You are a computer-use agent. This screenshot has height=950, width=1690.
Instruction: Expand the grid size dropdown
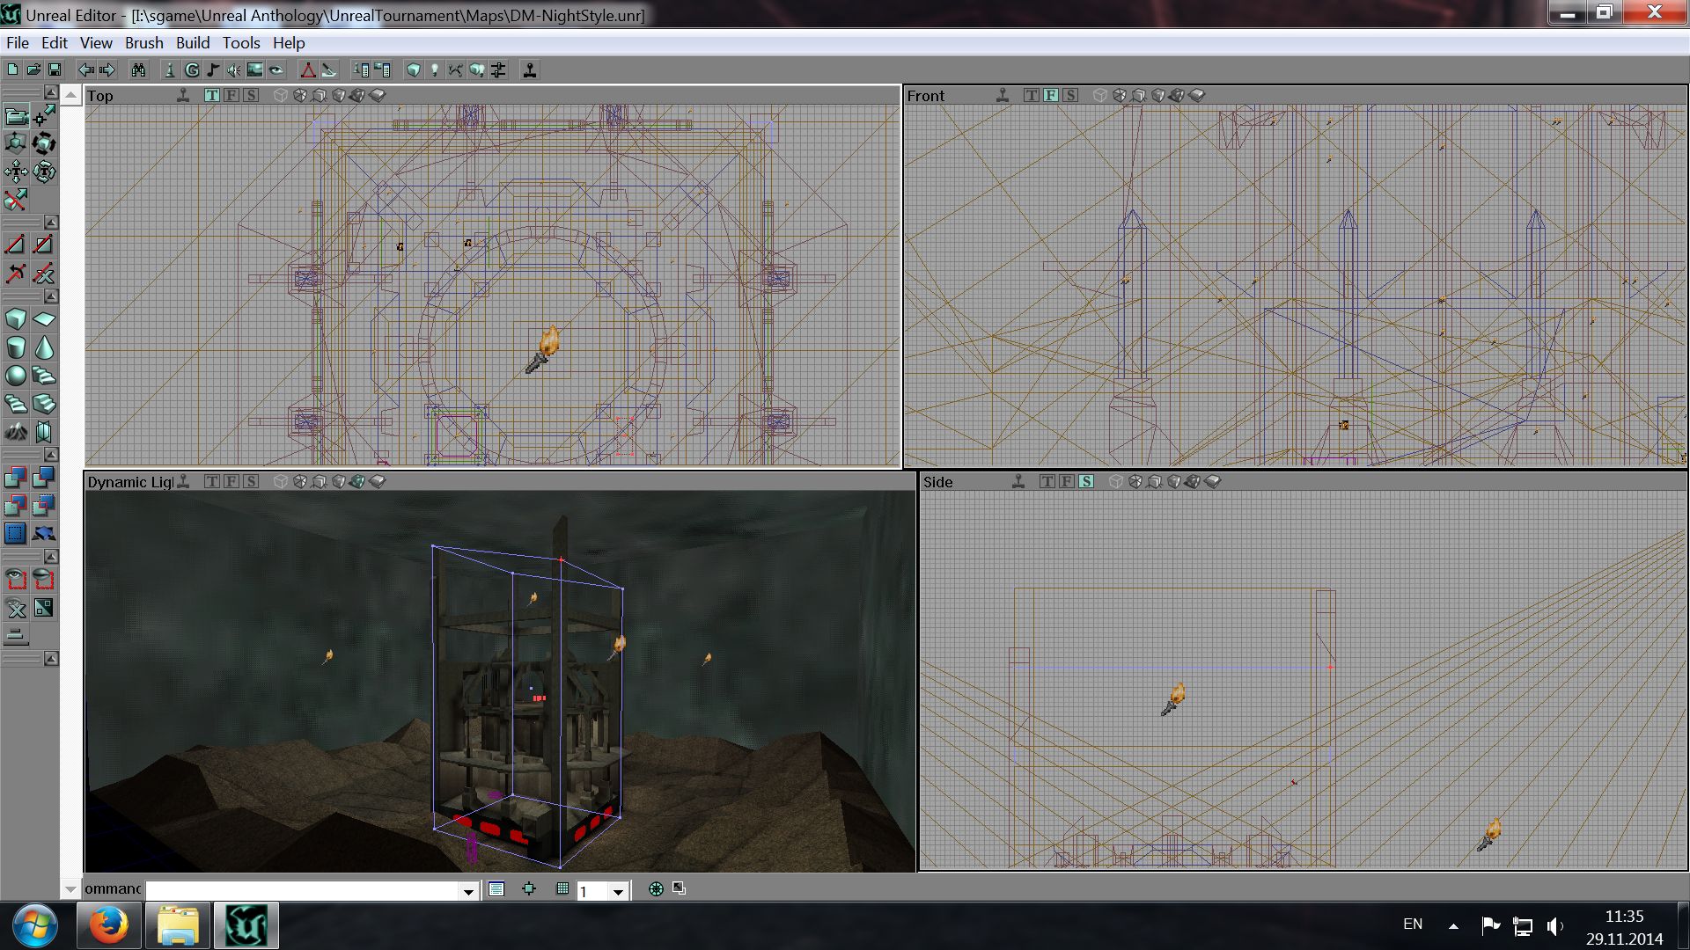[618, 891]
